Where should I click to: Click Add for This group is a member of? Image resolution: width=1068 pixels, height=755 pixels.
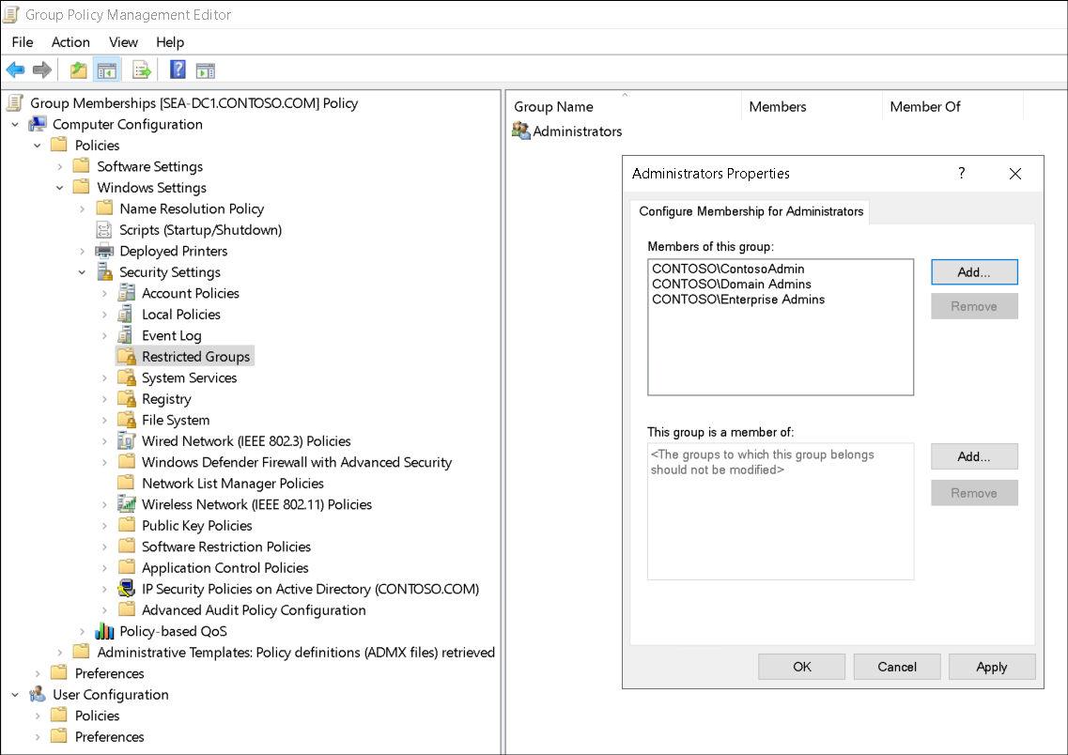pyautogui.click(x=974, y=456)
